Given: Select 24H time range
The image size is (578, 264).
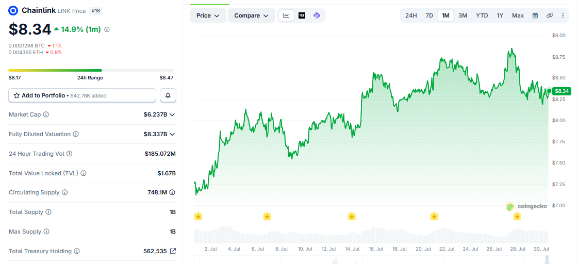Looking at the screenshot, I should click(x=411, y=15).
